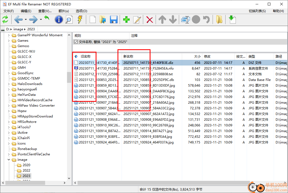Viewport: 288px width, 193px height.
Task: Go forward with the blue right arrow
Action: pyautogui.click(x=34, y=19)
